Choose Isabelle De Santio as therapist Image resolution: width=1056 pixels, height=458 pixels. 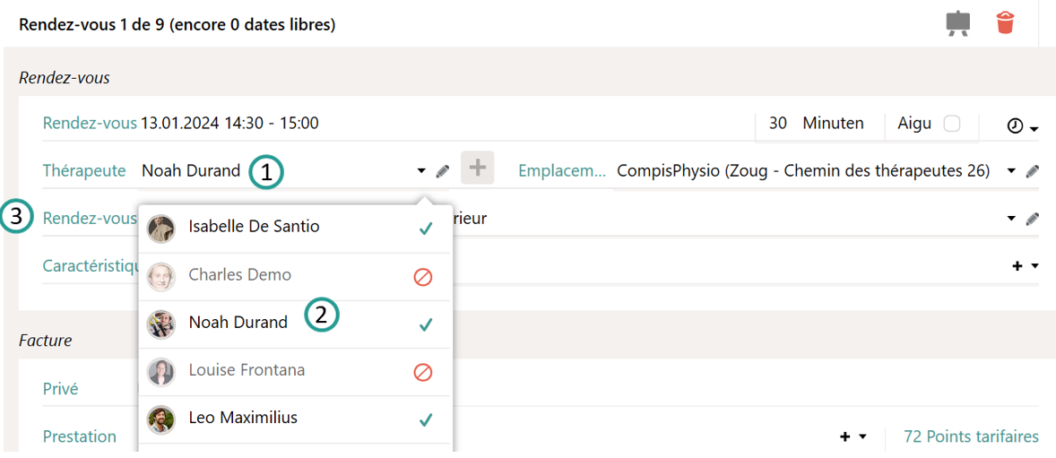point(254,227)
